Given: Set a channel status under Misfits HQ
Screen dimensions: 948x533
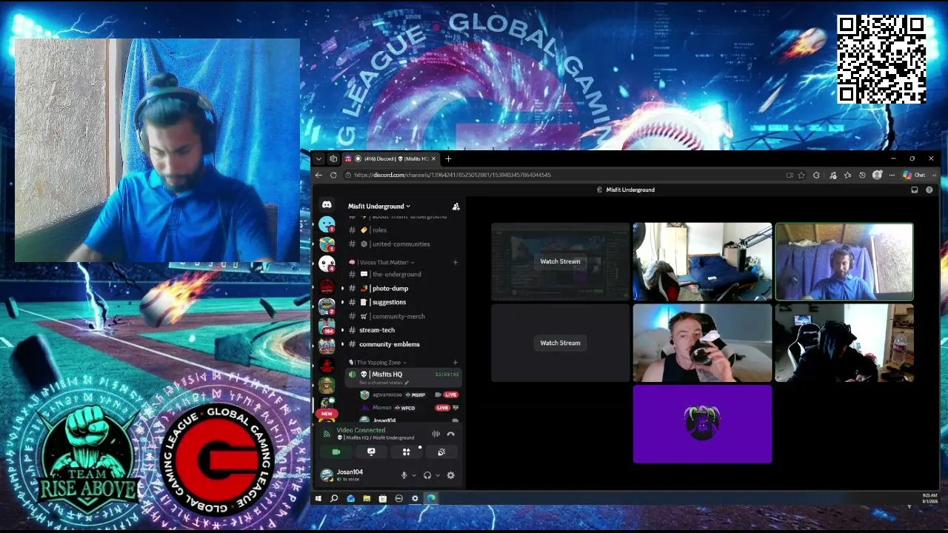Looking at the screenshot, I should tap(382, 383).
